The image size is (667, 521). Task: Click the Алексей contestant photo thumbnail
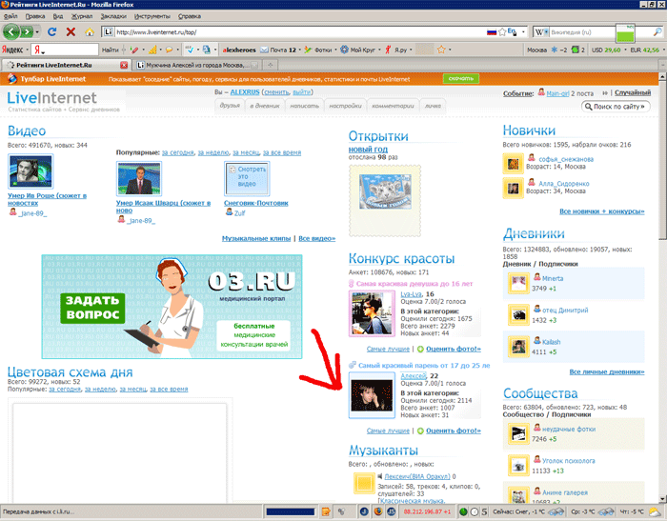coord(372,395)
